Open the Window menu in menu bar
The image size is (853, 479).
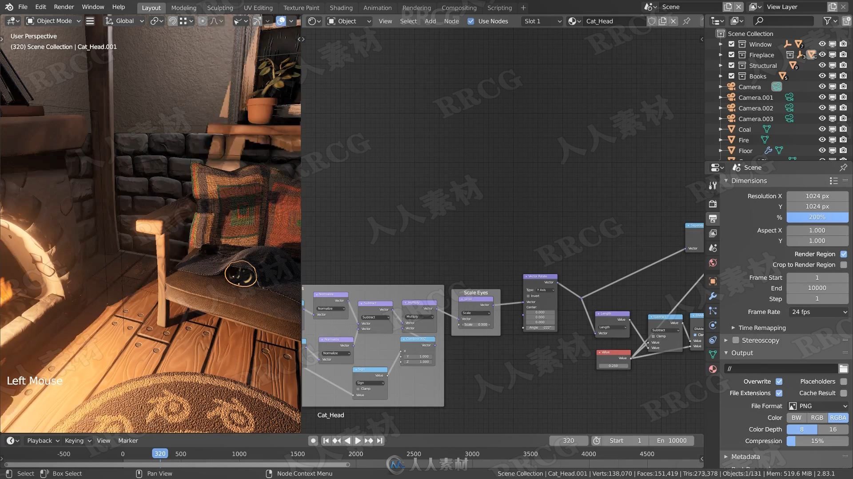point(92,7)
